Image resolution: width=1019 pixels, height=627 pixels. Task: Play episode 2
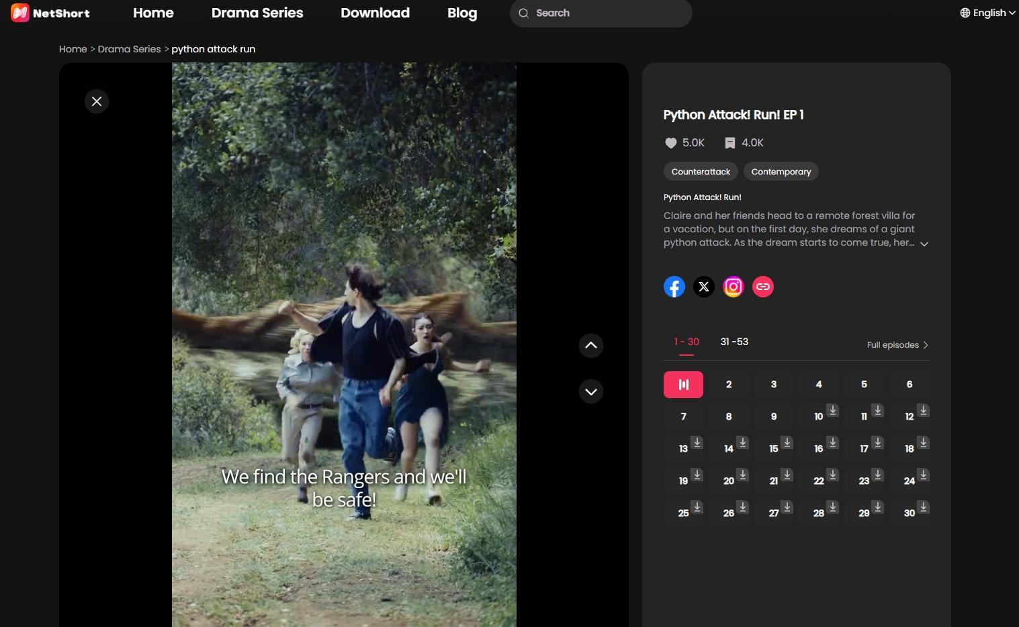pyautogui.click(x=729, y=385)
